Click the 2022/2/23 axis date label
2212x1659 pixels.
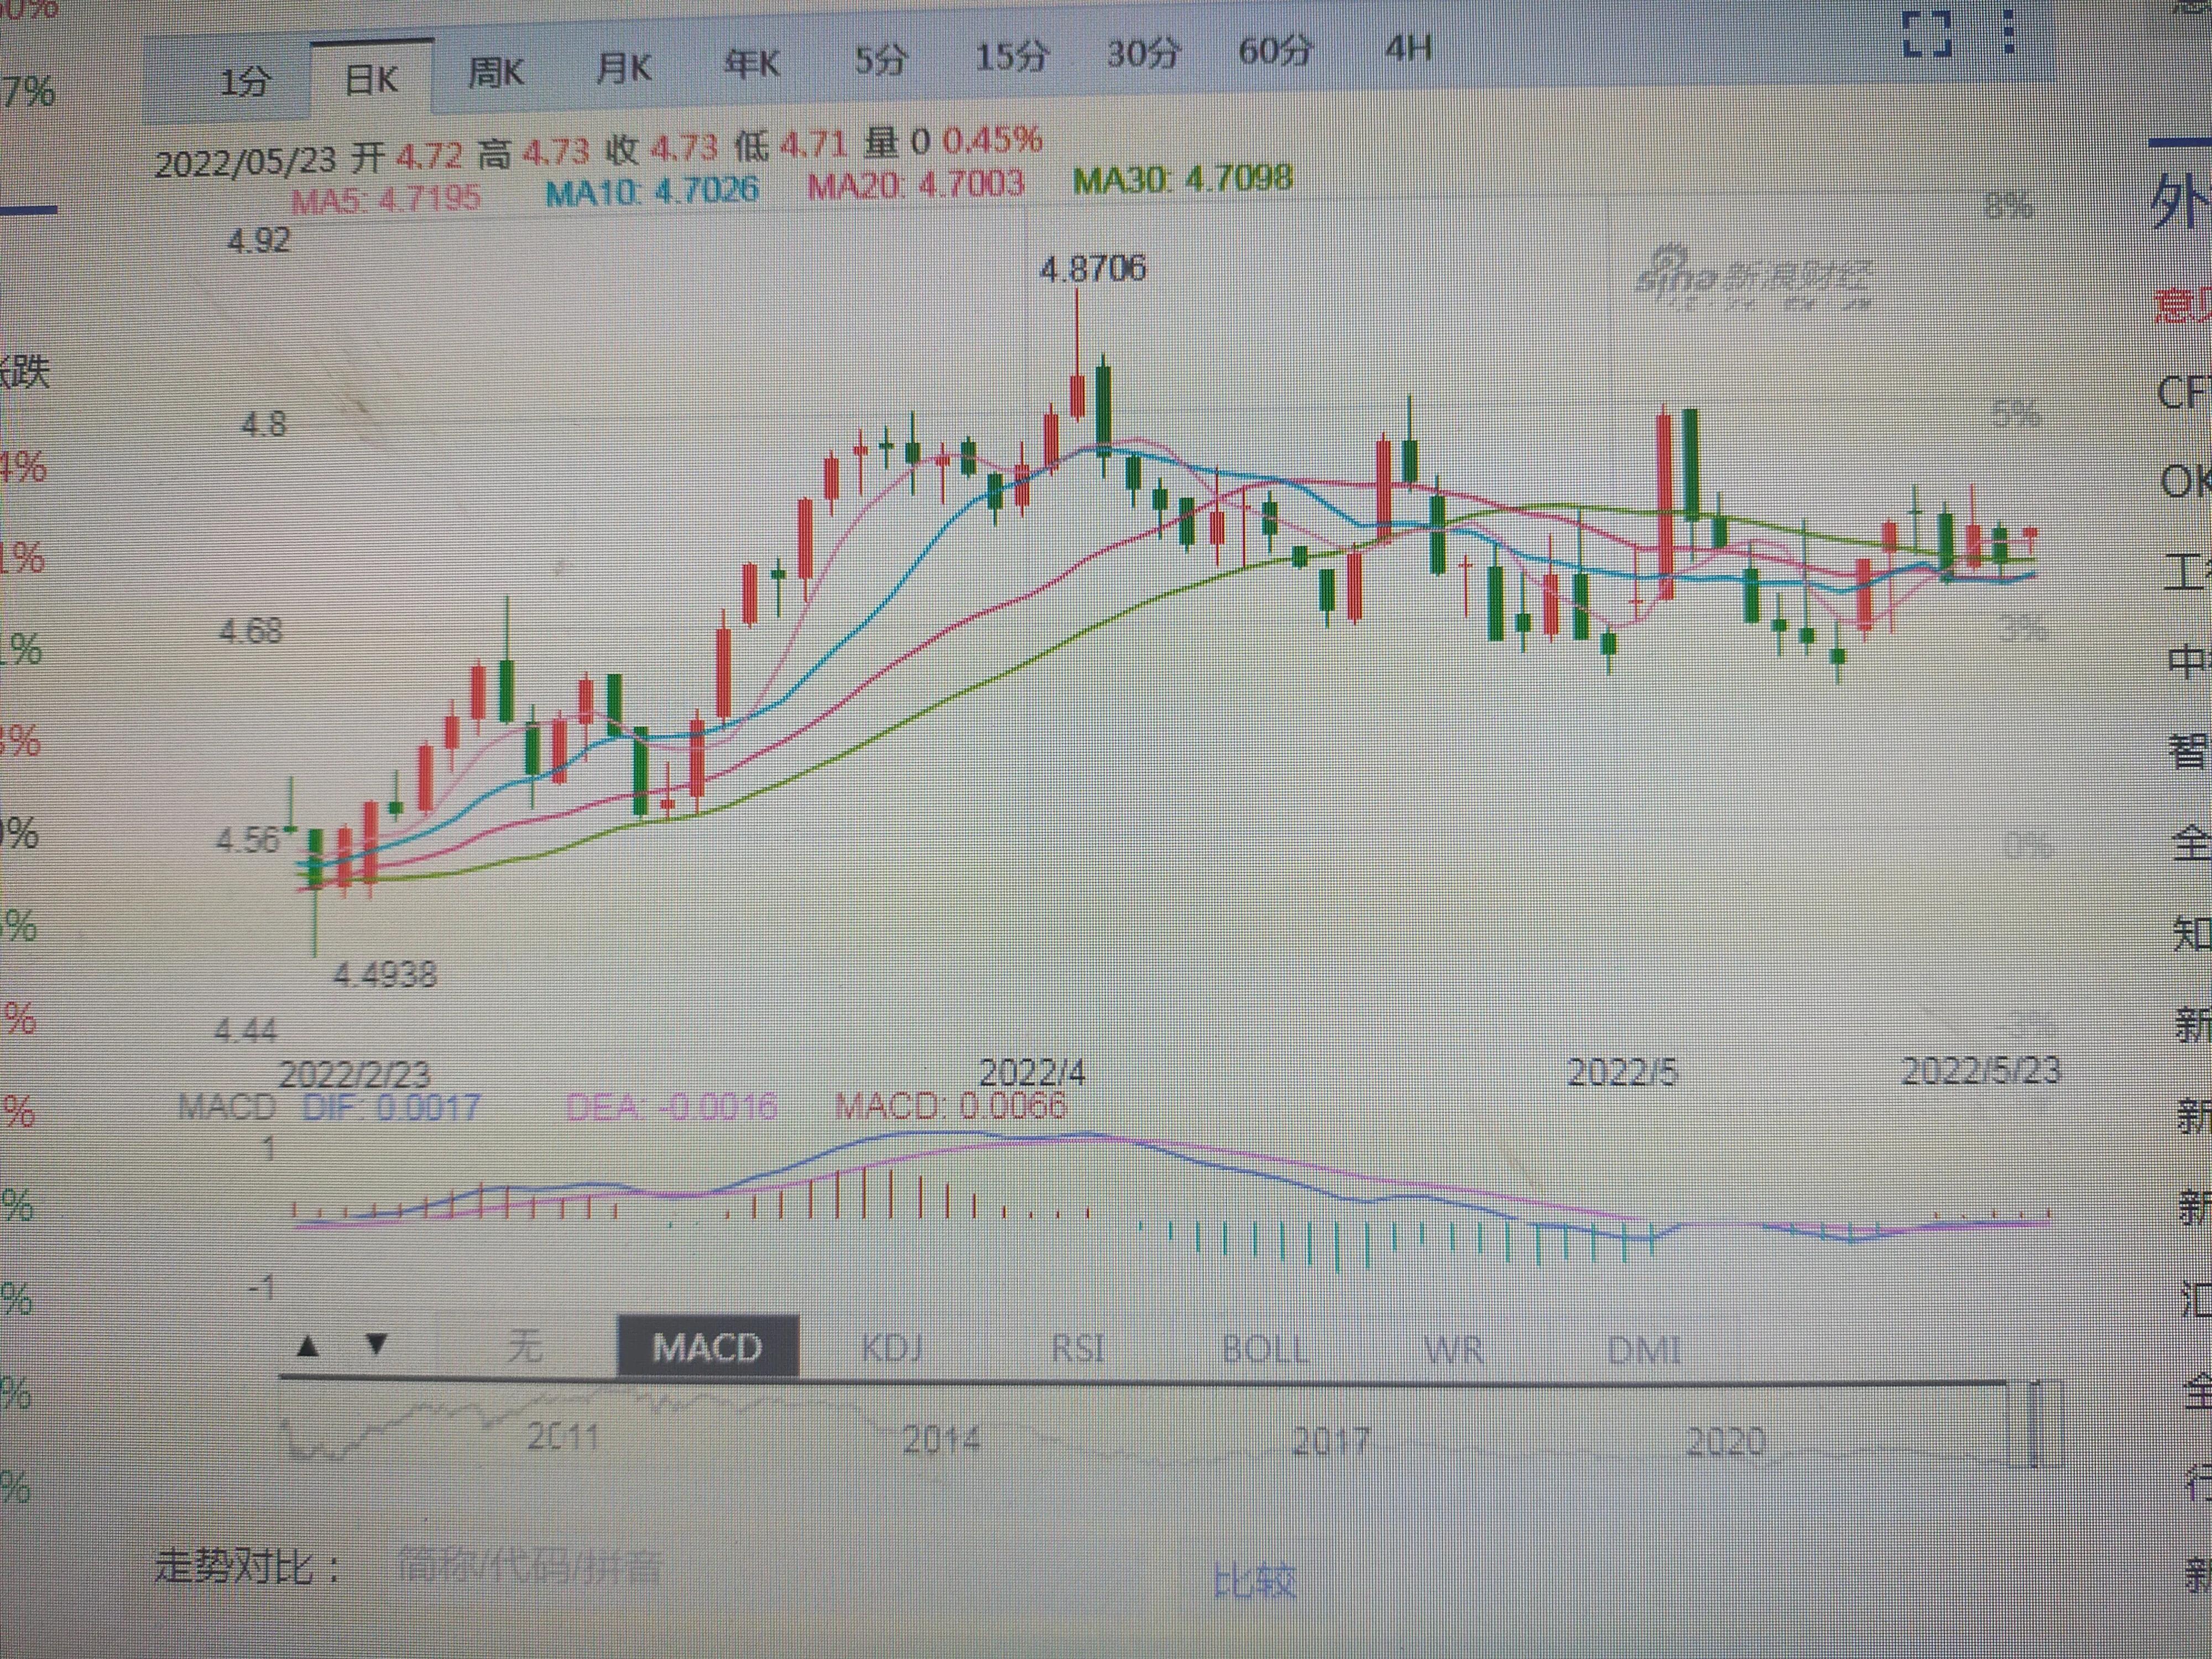(354, 1075)
